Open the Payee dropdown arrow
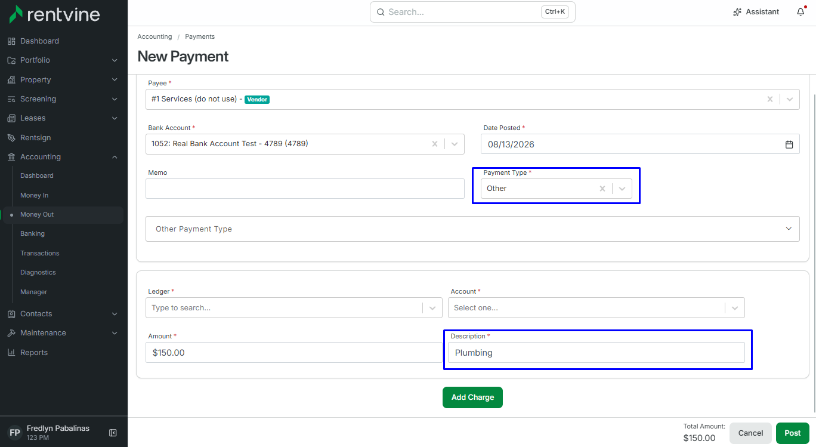The image size is (816, 447). (x=790, y=100)
